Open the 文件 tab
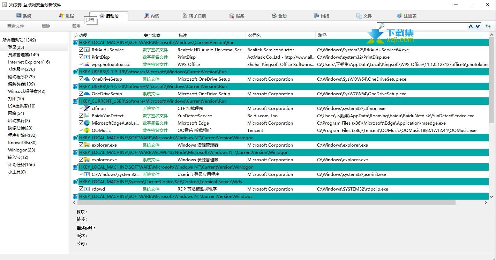The image size is (496, 260). 364,16
